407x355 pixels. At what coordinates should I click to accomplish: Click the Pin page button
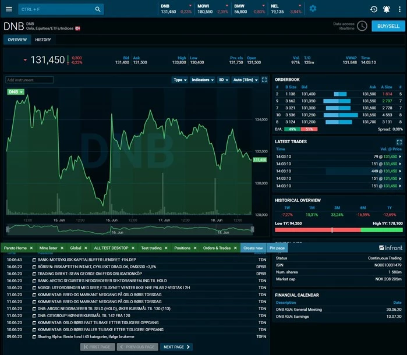coord(277,248)
